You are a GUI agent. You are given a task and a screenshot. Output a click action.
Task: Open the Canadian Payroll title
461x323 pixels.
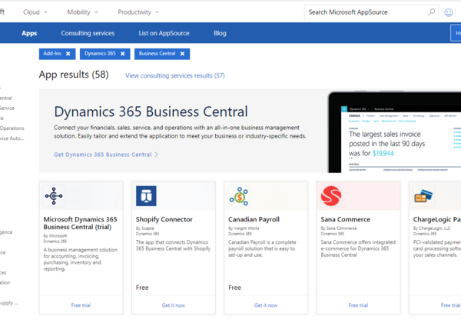254,219
